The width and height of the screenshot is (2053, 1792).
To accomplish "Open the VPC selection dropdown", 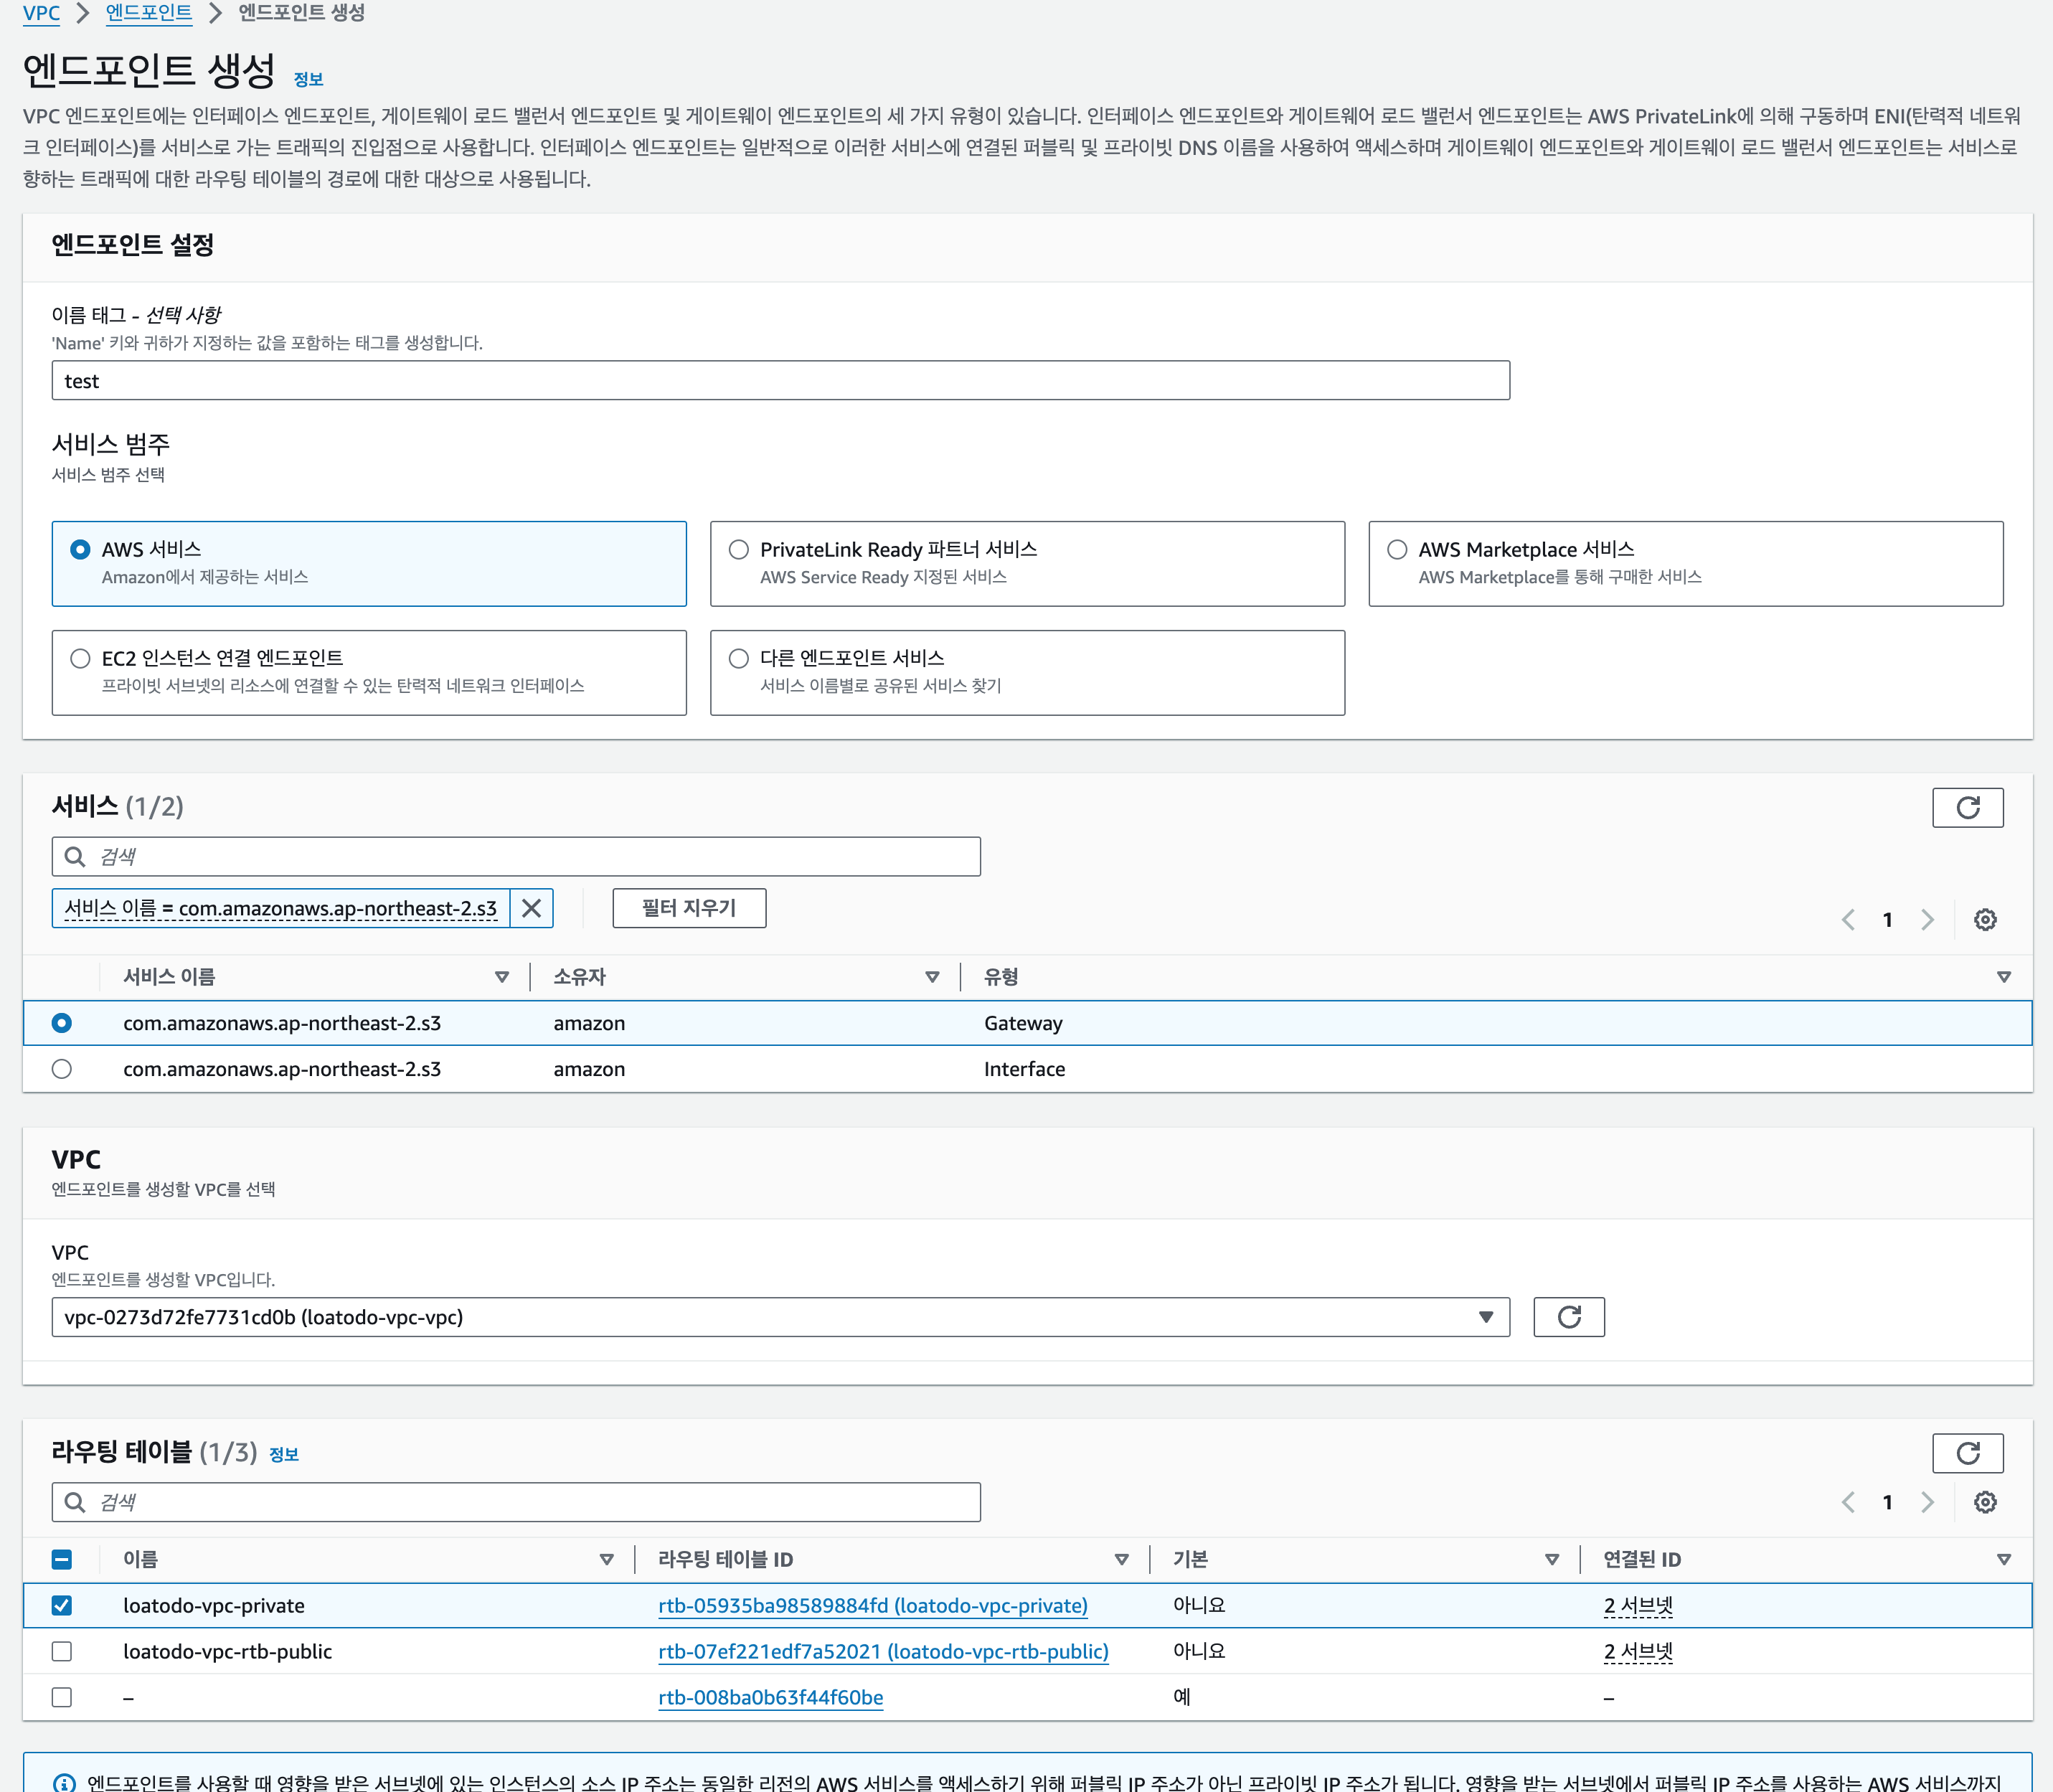I will tap(780, 1316).
